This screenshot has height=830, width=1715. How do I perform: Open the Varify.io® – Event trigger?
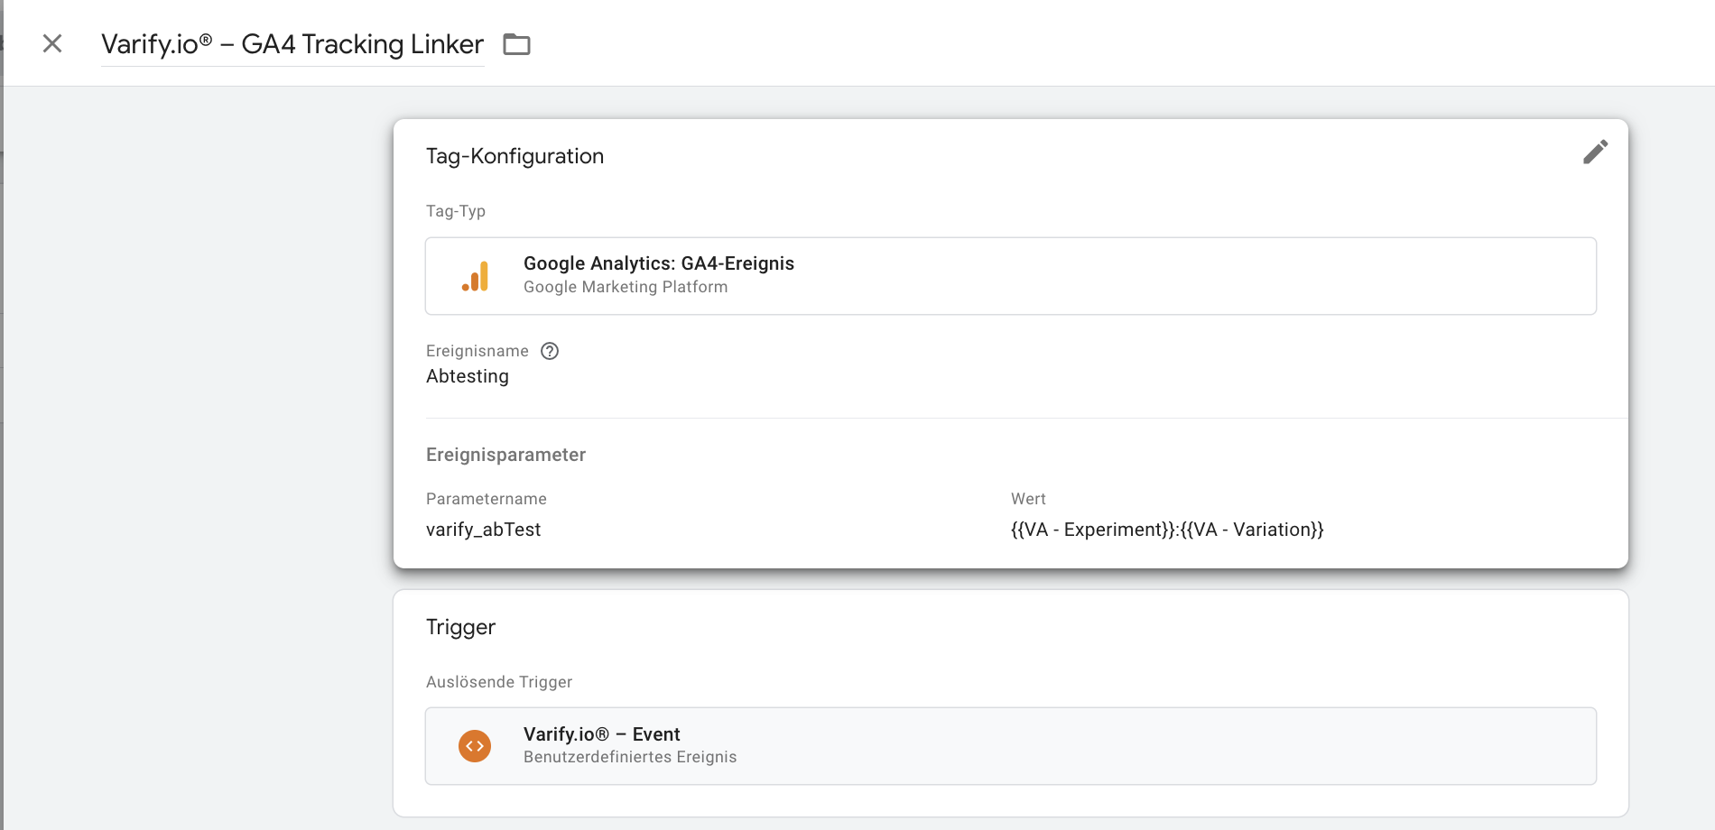[x=1010, y=746]
